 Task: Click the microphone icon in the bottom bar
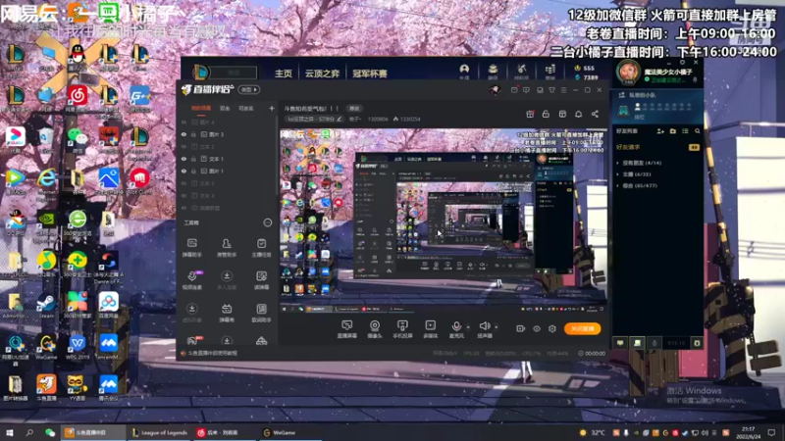456,326
